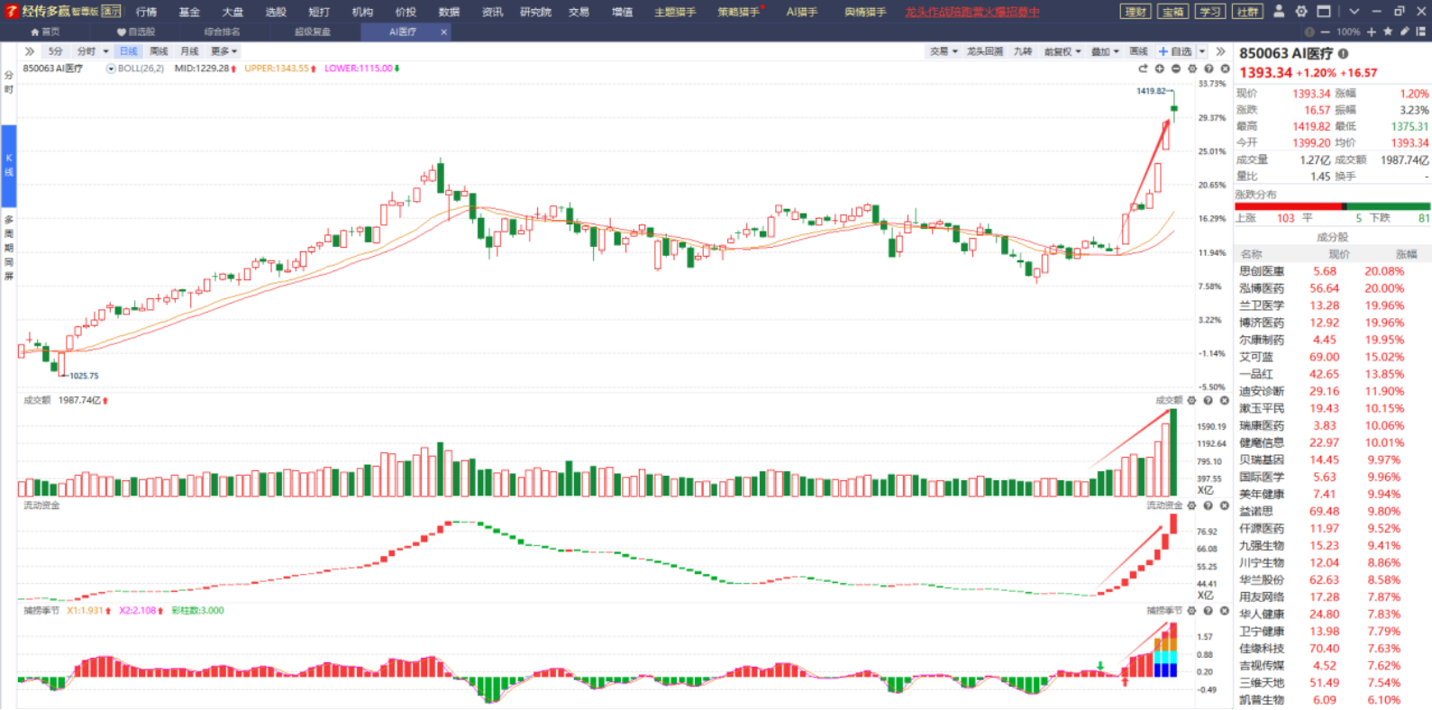Image resolution: width=1432 pixels, height=710 pixels.
Task: Close the 流动资金 indicator panel
Action: [x=1224, y=505]
